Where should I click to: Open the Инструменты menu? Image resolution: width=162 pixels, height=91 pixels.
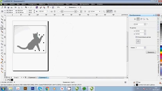(x=84, y=4)
